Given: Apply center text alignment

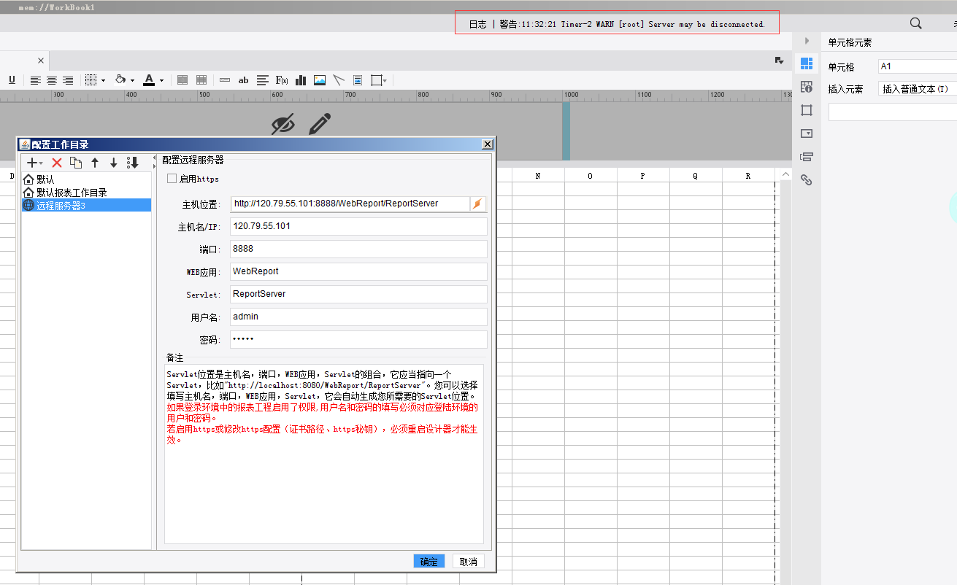Looking at the screenshot, I should point(52,80).
